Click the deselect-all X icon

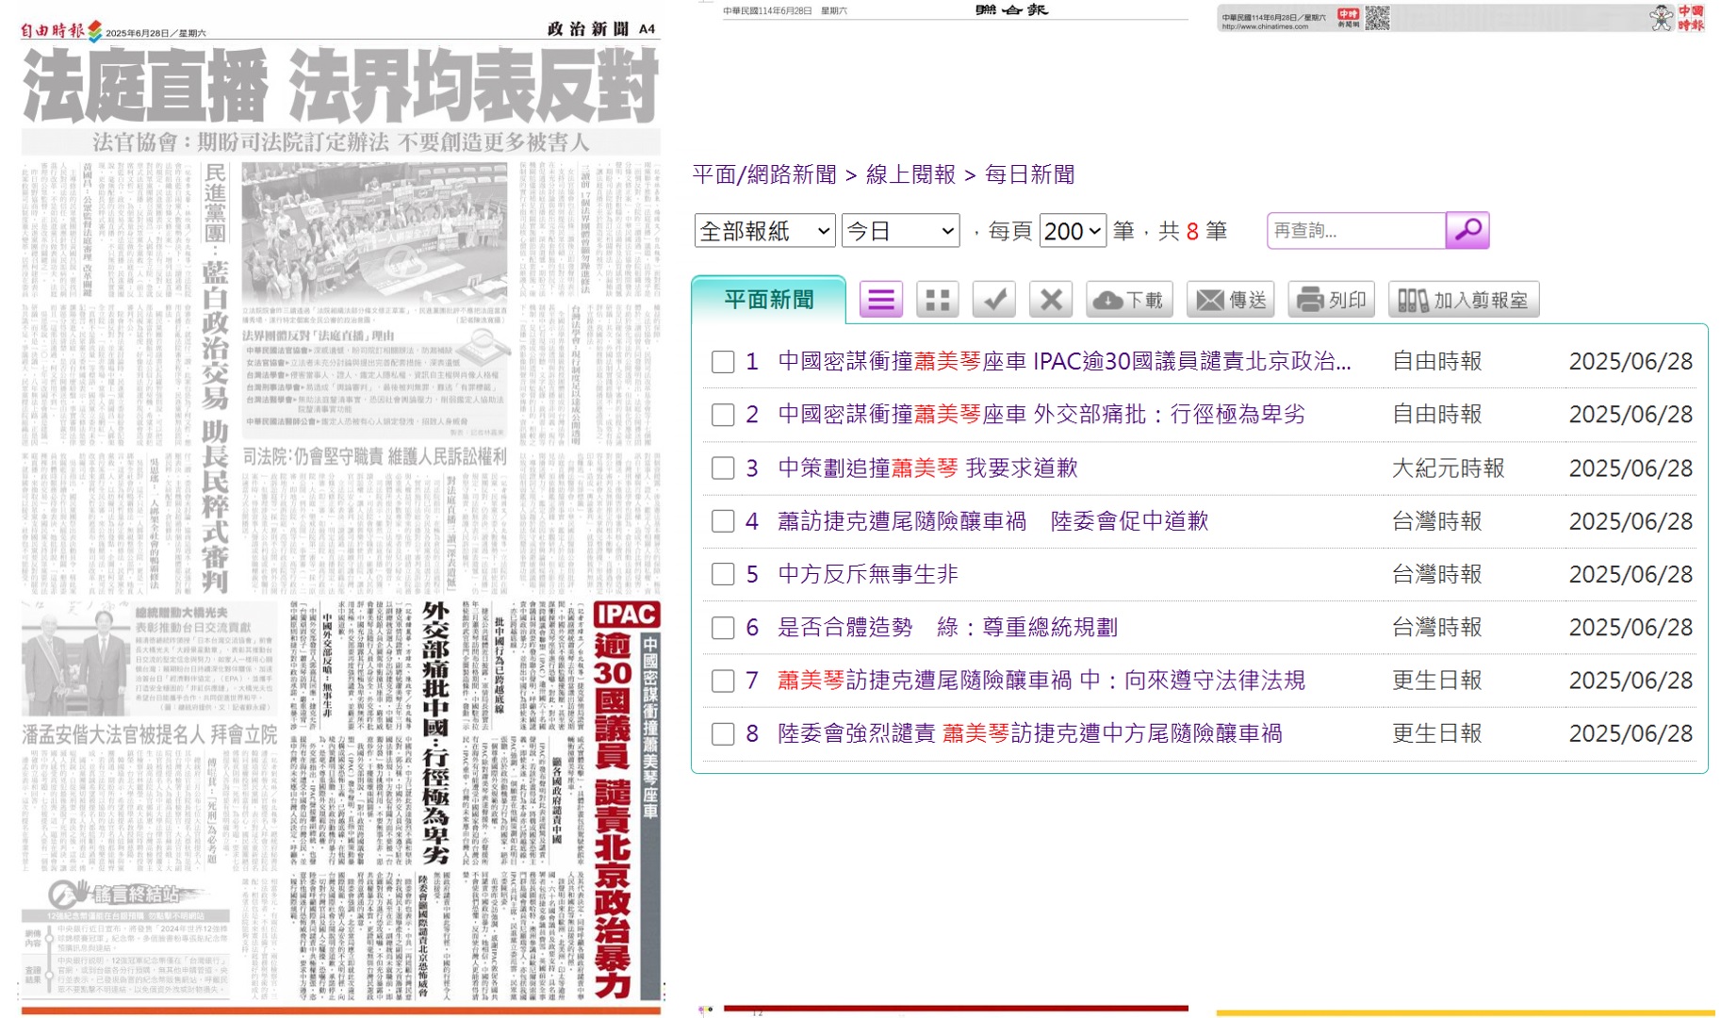[x=1051, y=300]
